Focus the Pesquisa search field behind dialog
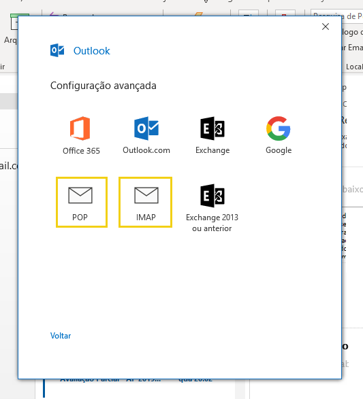 [x=336, y=16]
